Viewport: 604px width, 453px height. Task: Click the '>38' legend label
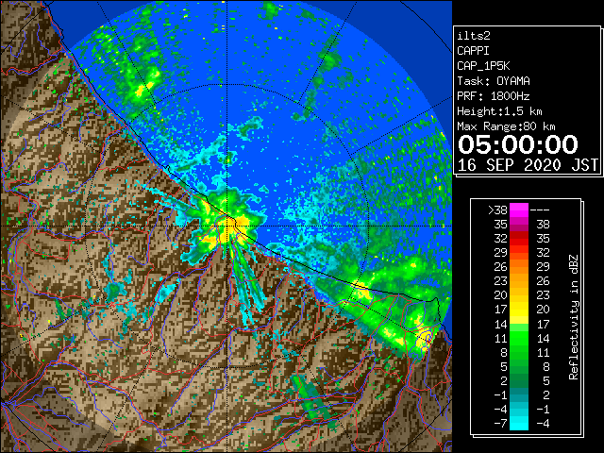pos(497,210)
